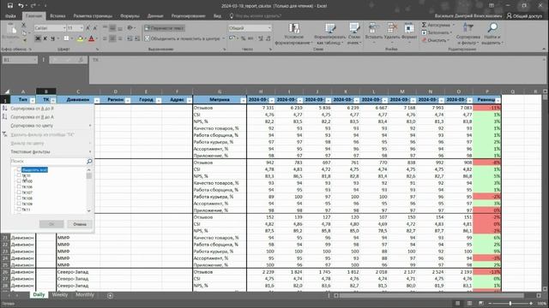Check the TK10 filter checkbox
549x308 pixels.
pos(19,175)
